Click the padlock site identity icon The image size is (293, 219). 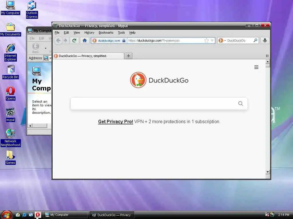(124, 40)
